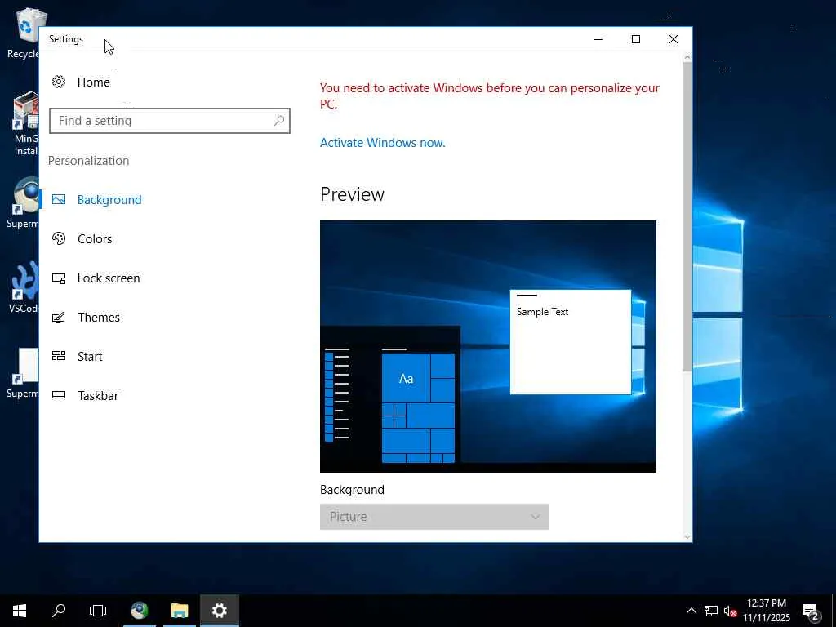Image resolution: width=836 pixels, height=627 pixels.
Task: Minimize the Settings window
Action: [598, 39]
